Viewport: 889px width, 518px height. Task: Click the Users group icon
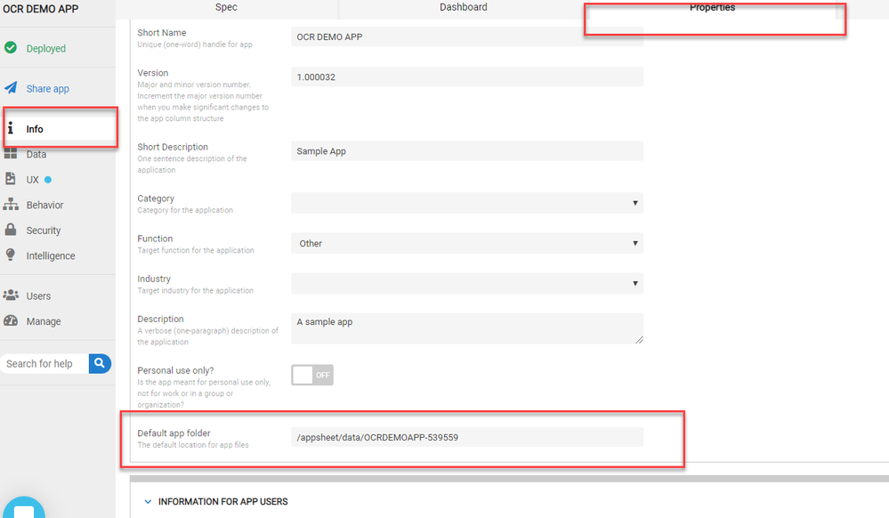point(11,295)
